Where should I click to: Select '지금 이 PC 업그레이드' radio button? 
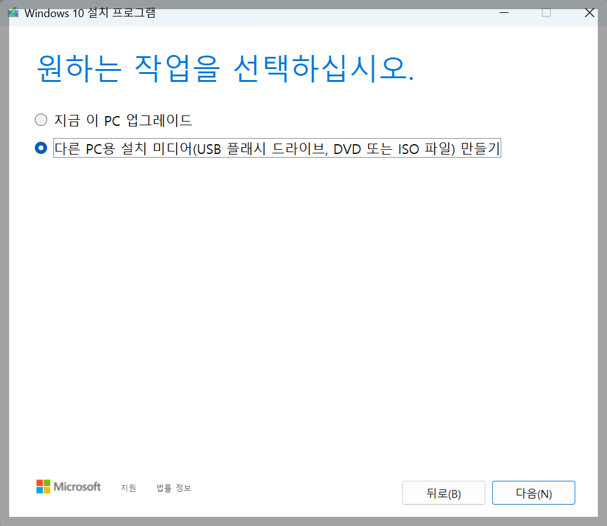pyautogui.click(x=41, y=120)
